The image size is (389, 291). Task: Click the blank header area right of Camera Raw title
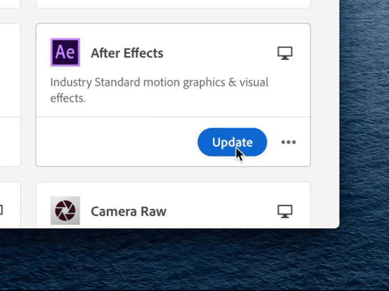[222, 211]
